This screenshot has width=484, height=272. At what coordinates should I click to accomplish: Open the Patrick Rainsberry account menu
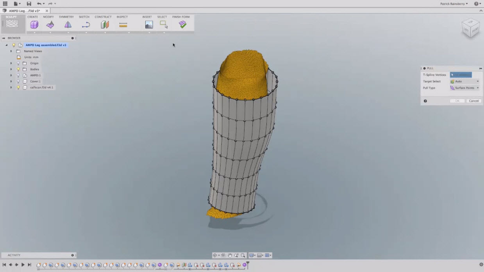[x=453, y=4]
